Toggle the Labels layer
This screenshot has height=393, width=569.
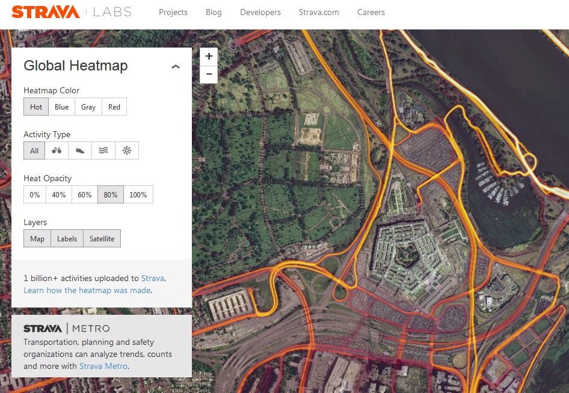(x=67, y=238)
